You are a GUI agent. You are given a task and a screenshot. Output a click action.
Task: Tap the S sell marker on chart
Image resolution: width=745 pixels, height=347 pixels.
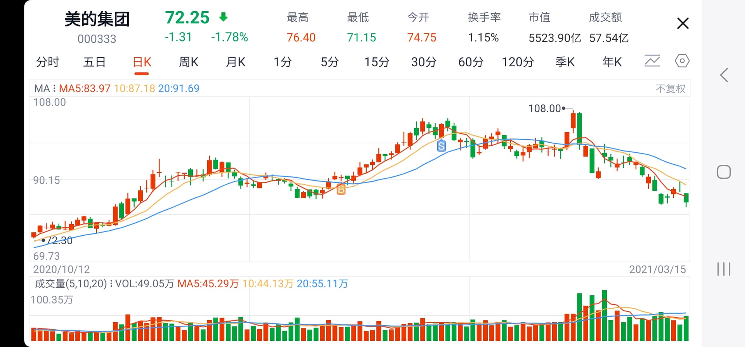point(441,146)
